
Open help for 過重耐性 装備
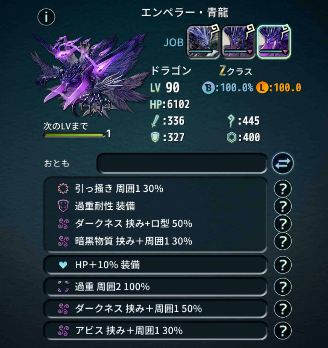[x=283, y=206]
